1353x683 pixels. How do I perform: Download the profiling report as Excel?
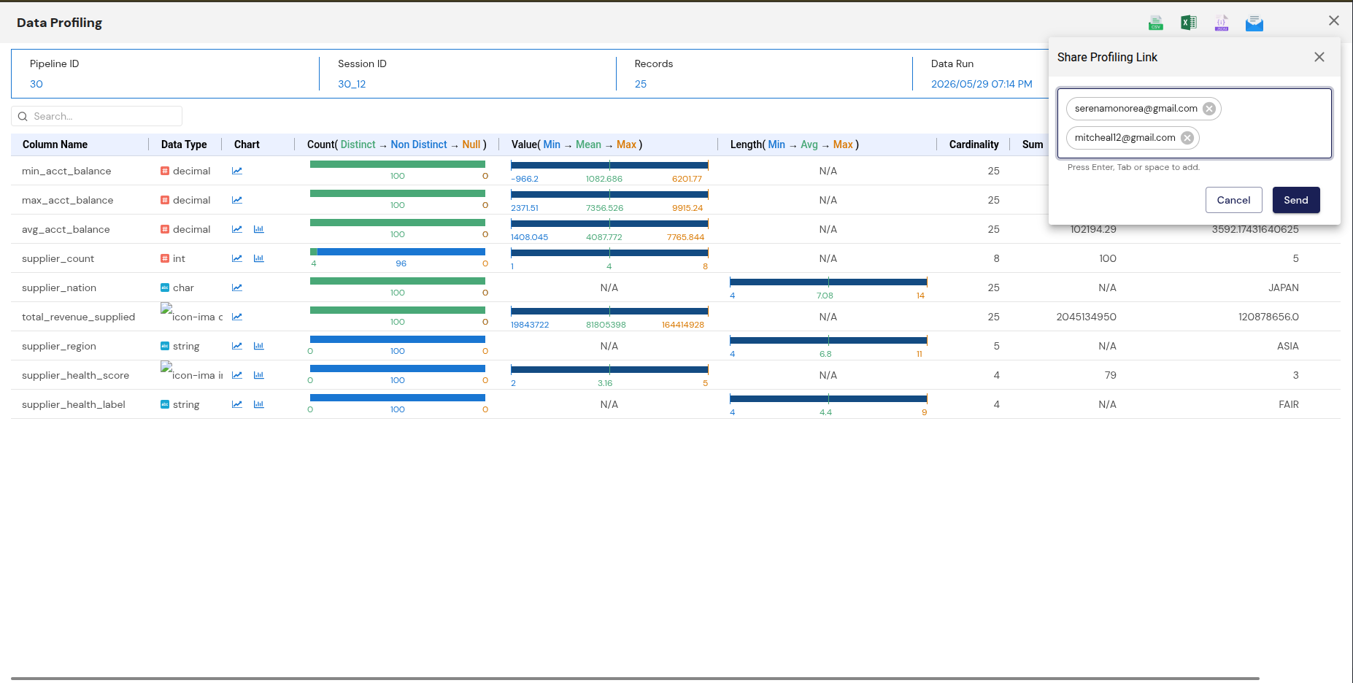tap(1189, 23)
